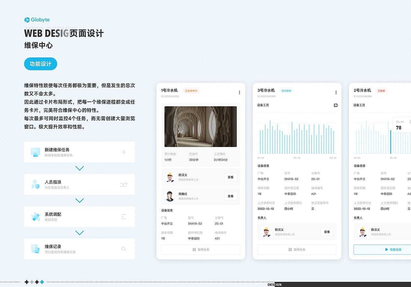Click 周魏红 avatar
Viewport: 411px width, 287px height.
point(170,196)
